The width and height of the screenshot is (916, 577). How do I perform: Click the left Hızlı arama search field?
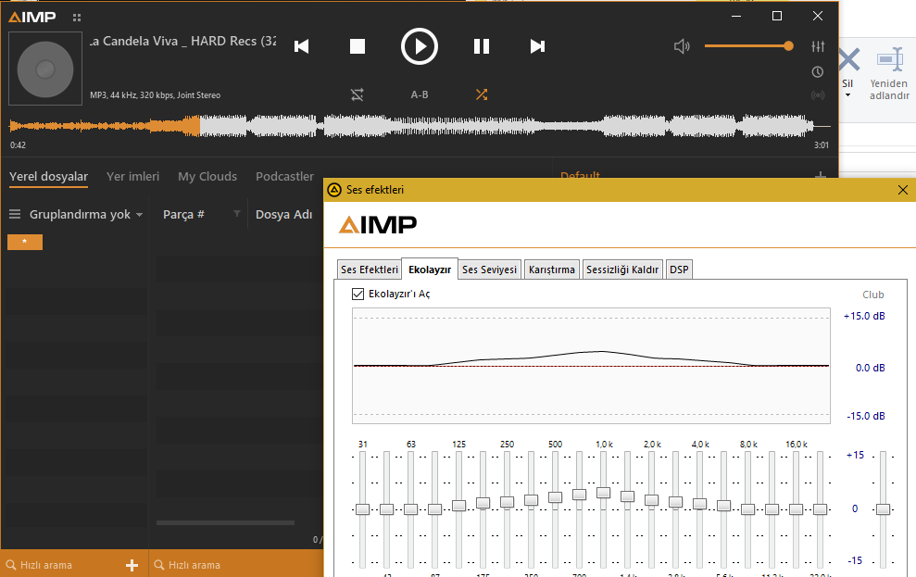pyautogui.click(x=64, y=565)
